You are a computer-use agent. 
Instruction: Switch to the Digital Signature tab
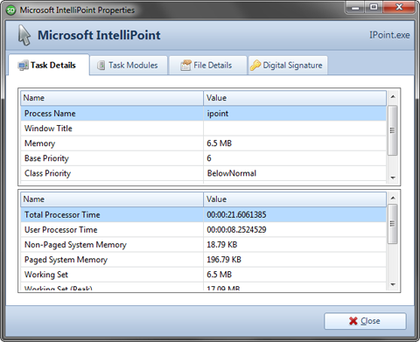[288, 66]
